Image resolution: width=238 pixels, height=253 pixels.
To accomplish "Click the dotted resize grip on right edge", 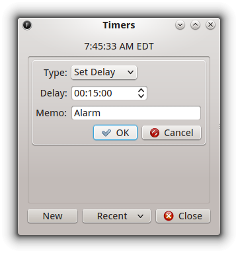I will (x=219, y=126).
